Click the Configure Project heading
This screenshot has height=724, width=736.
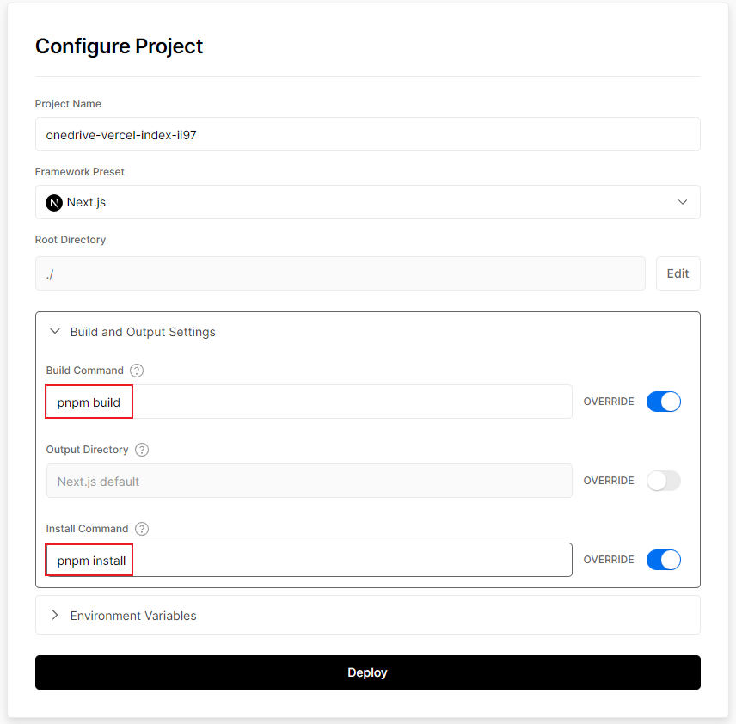click(120, 46)
